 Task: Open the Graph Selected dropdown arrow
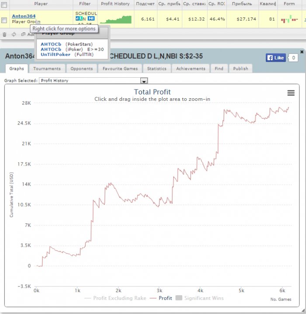(144, 81)
